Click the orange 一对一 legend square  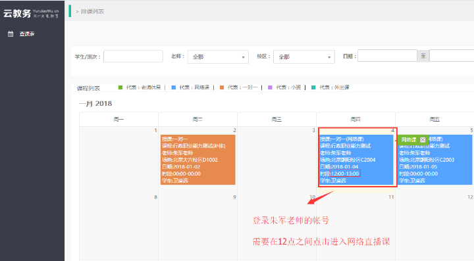tap(222, 87)
